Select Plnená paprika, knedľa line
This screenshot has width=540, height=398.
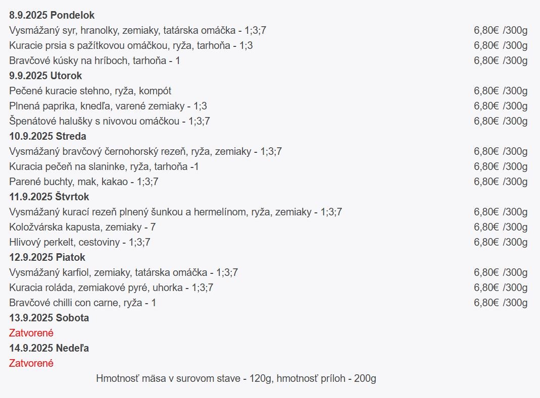[108, 106]
